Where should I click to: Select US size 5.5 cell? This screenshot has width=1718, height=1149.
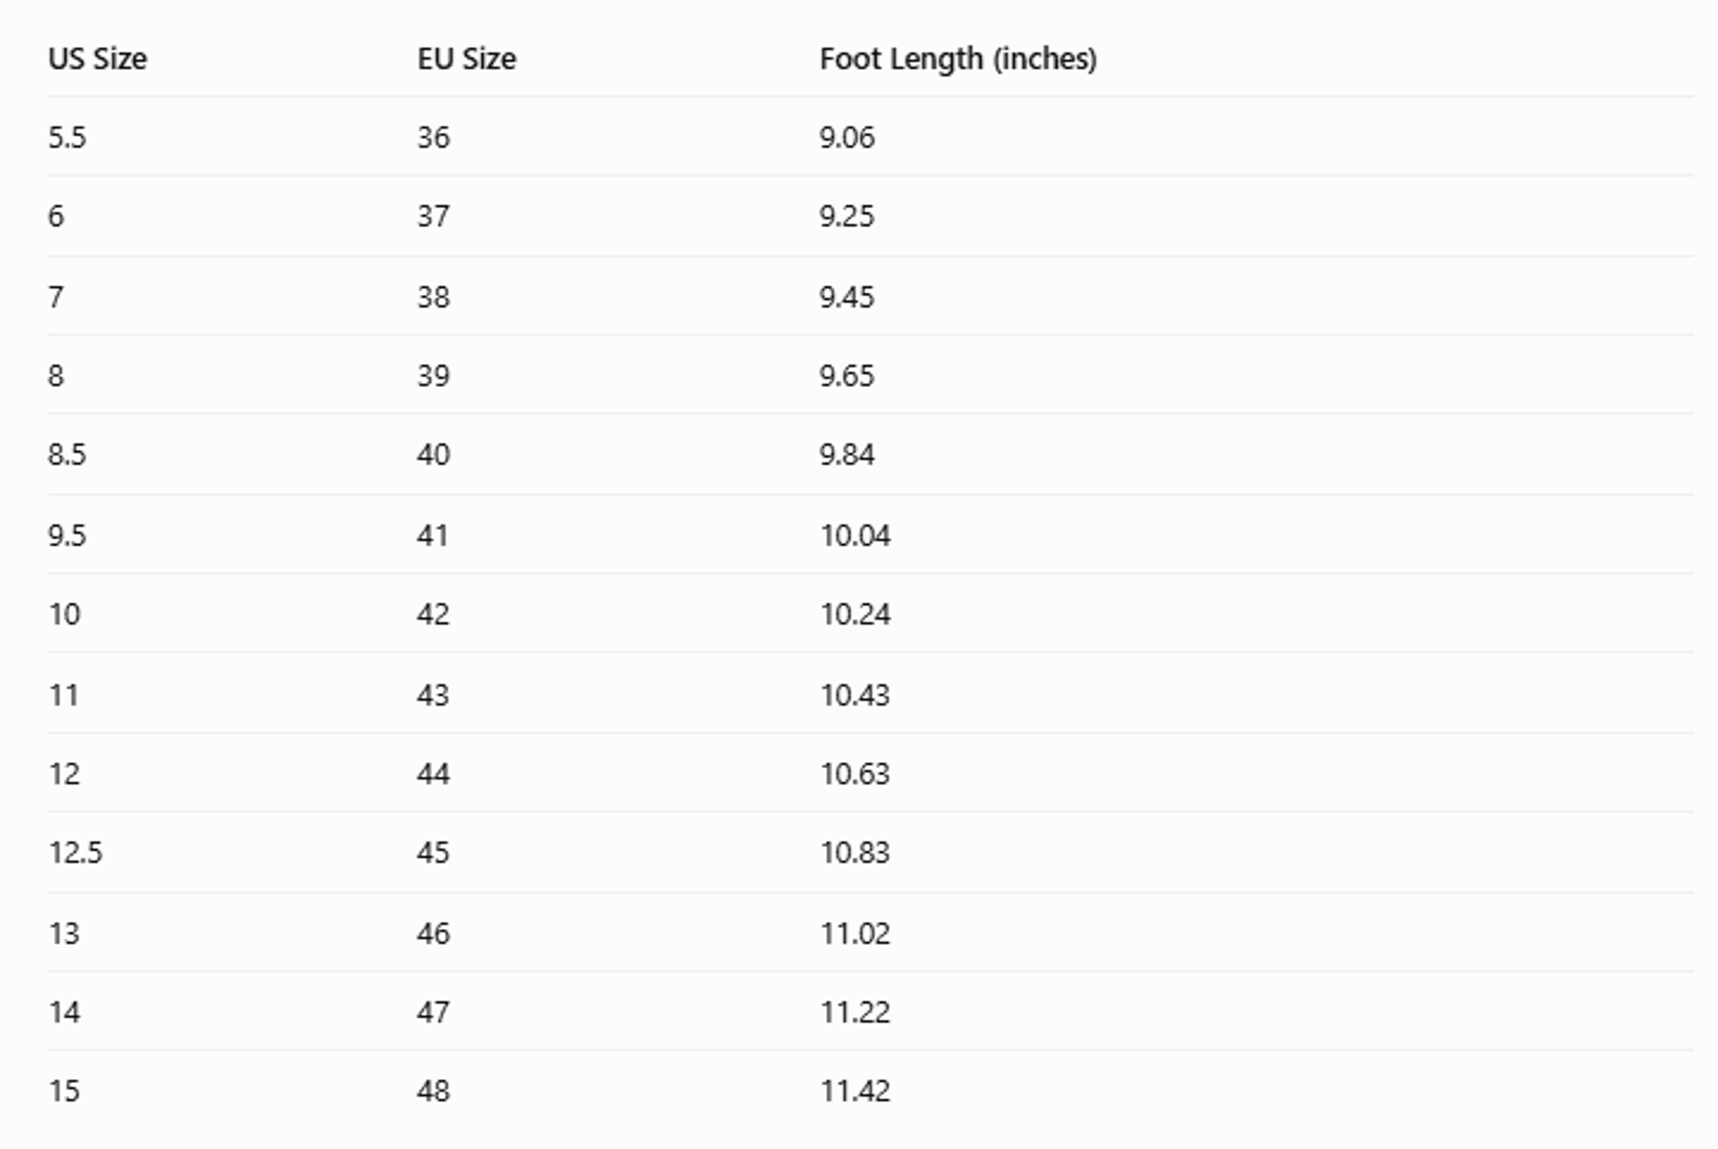coord(68,138)
